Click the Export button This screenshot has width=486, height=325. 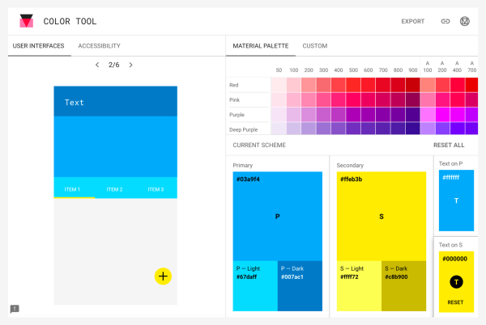(413, 21)
